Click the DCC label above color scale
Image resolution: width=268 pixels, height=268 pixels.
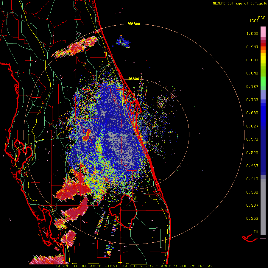(262, 18)
